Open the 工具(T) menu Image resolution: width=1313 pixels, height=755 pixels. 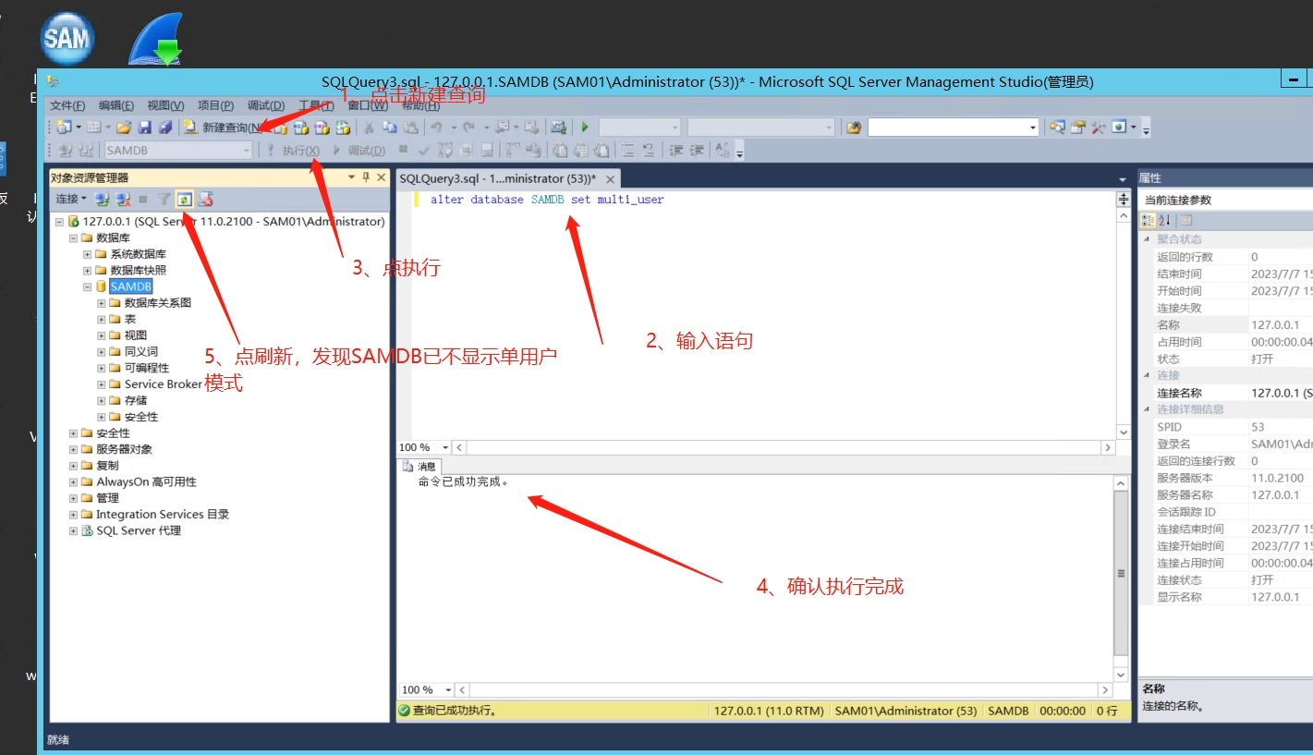316,105
